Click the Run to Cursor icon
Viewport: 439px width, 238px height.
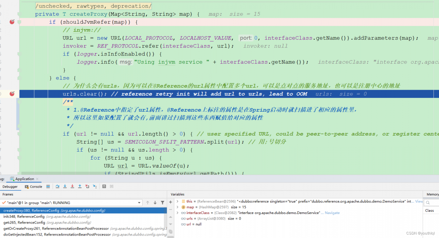point(95,187)
